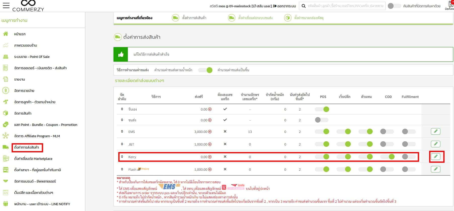Click the Flash method name

[x=132, y=169]
